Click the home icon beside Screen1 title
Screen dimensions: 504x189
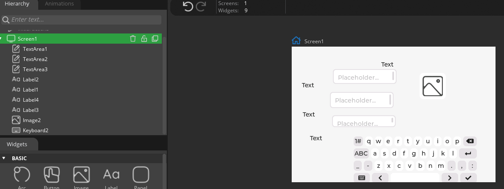[296, 41]
